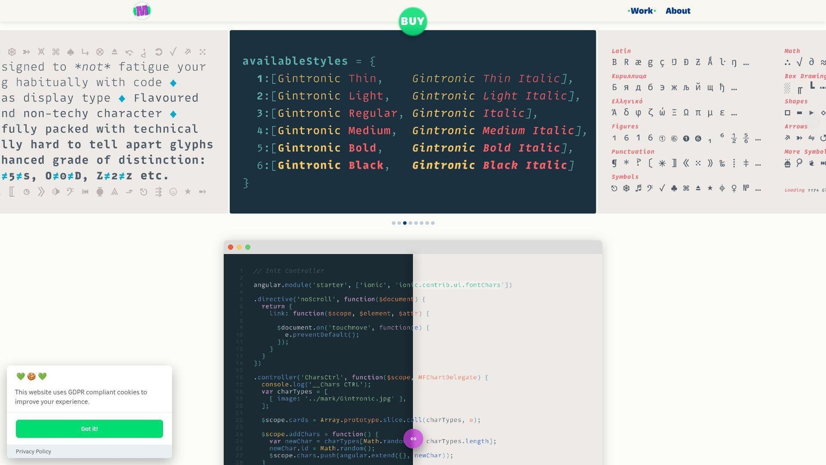Viewport: 826px width, 465px height.
Task: Click the "Gintronic Medium Italic" style sample
Action: [x=494, y=131]
